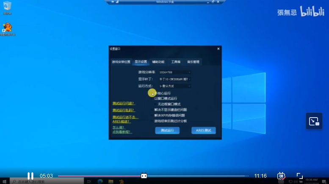Pause the video playback
The width and height of the screenshot is (329, 184).
[x=30, y=176]
